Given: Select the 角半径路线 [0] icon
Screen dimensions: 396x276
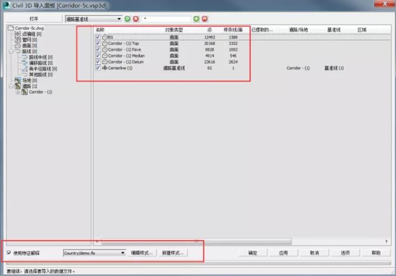Looking at the screenshot, I should pyautogui.click(x=25, y=69).
